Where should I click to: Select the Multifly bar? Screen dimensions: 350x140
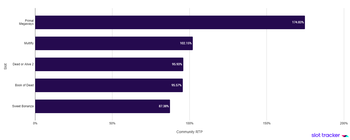point(108,43)
